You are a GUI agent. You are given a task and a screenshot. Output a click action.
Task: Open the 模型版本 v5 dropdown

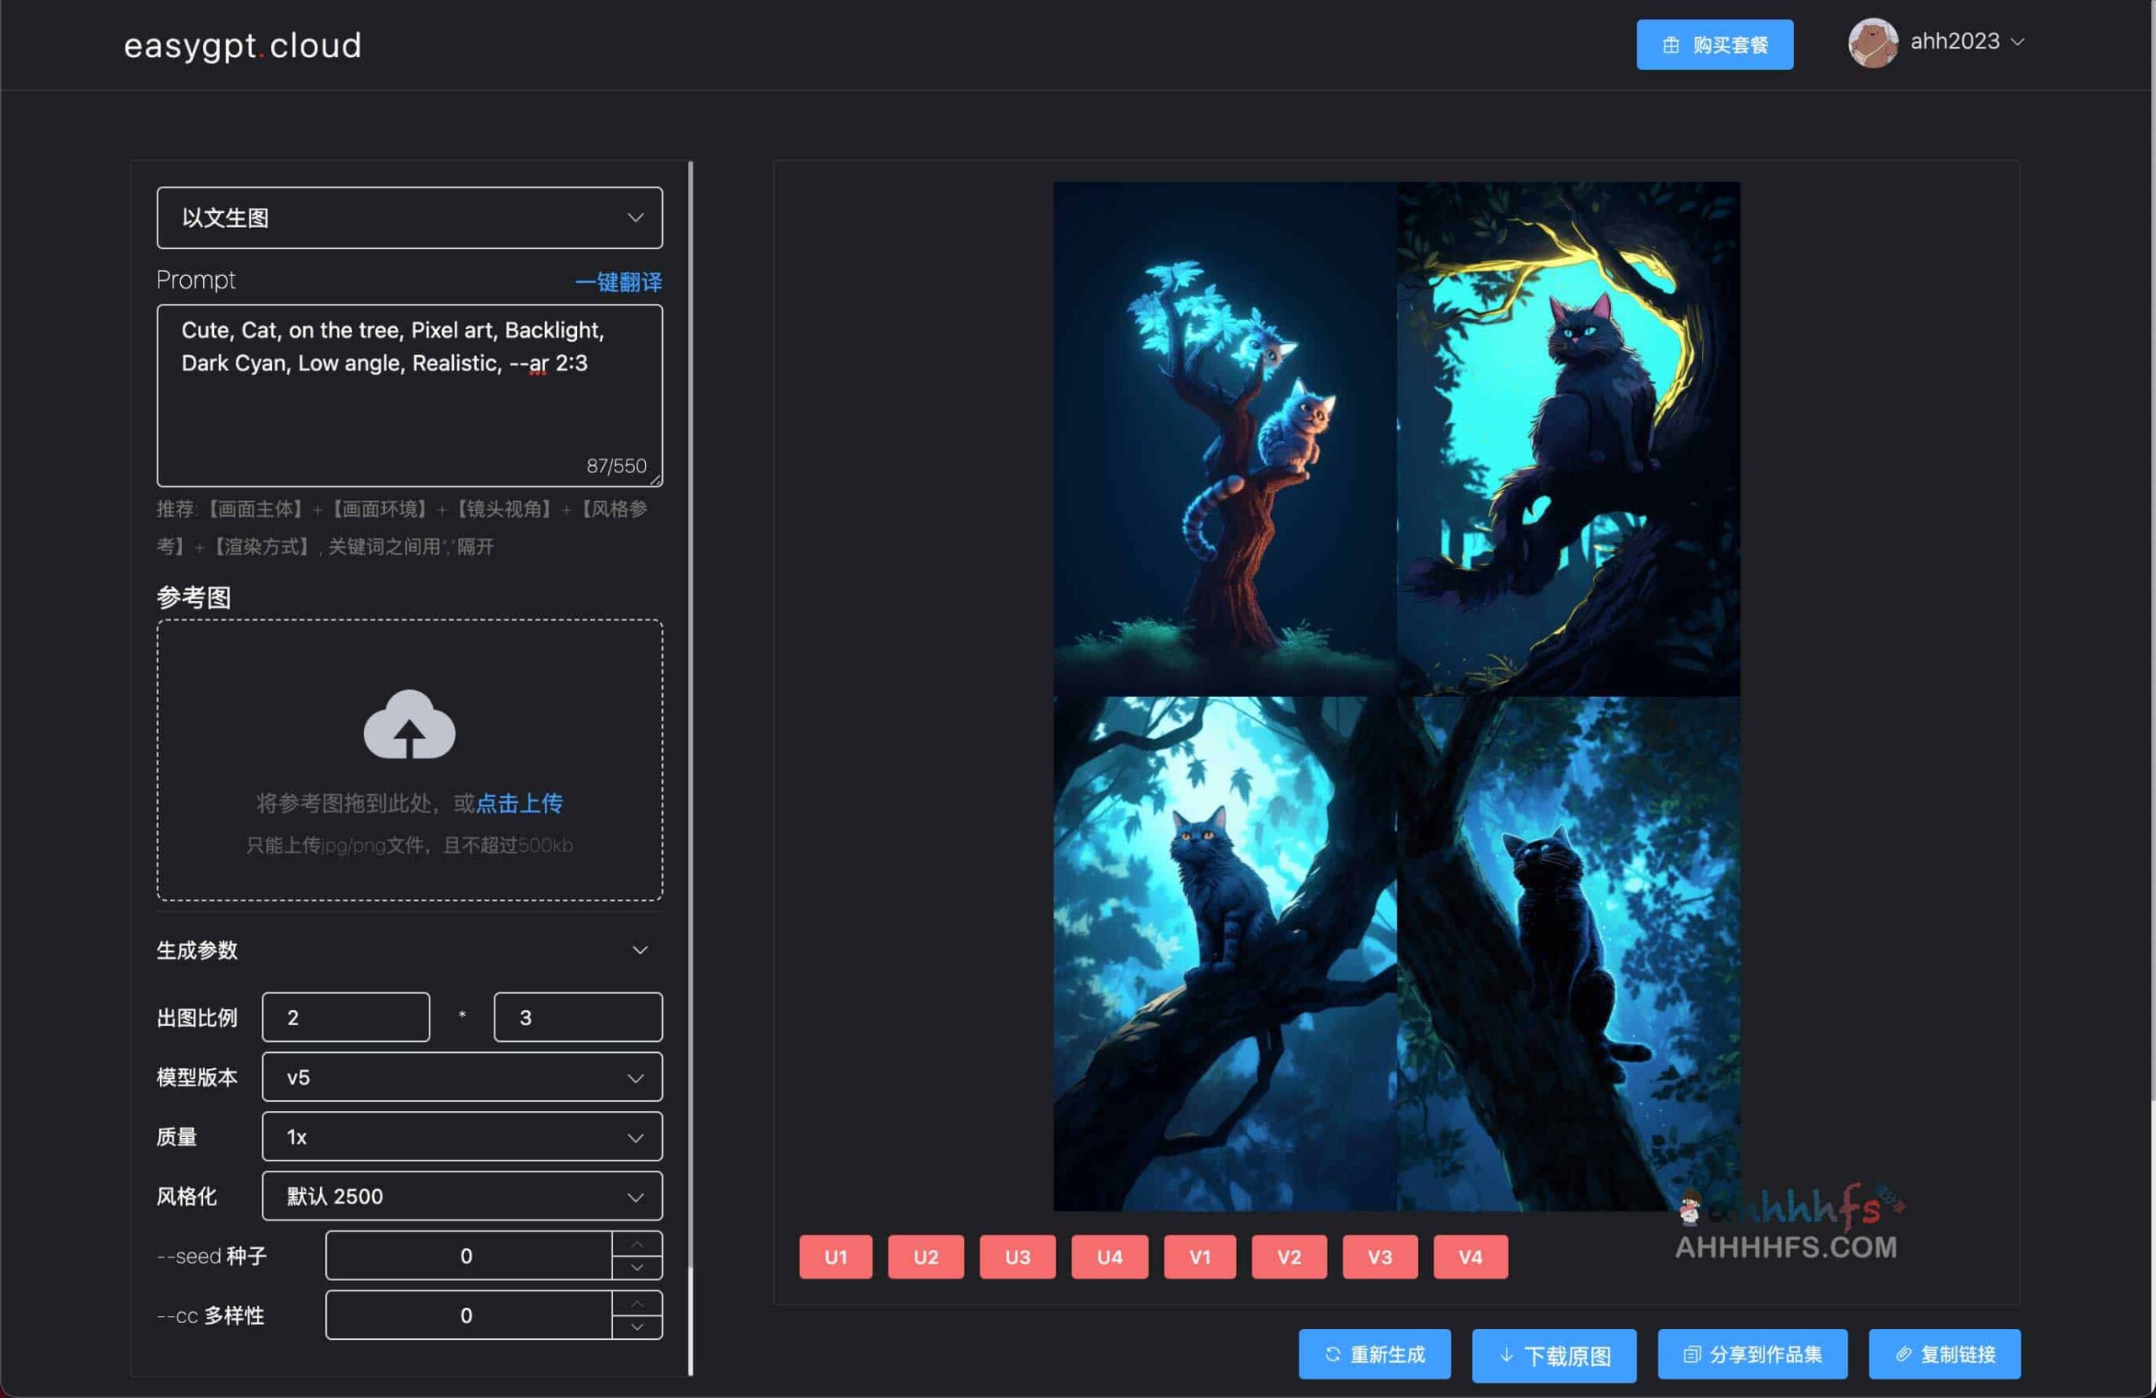[462, 1076]
